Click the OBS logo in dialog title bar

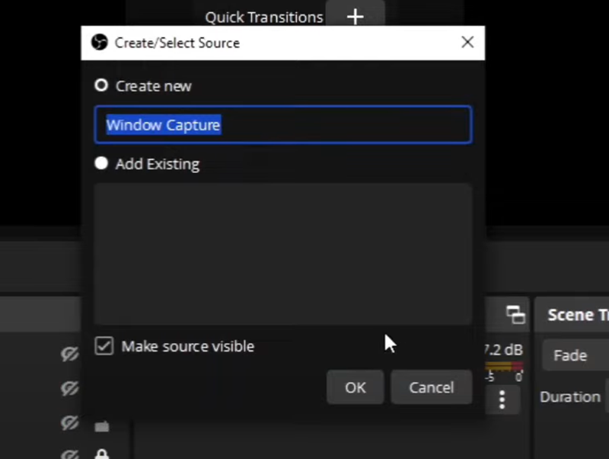[99, 43]
